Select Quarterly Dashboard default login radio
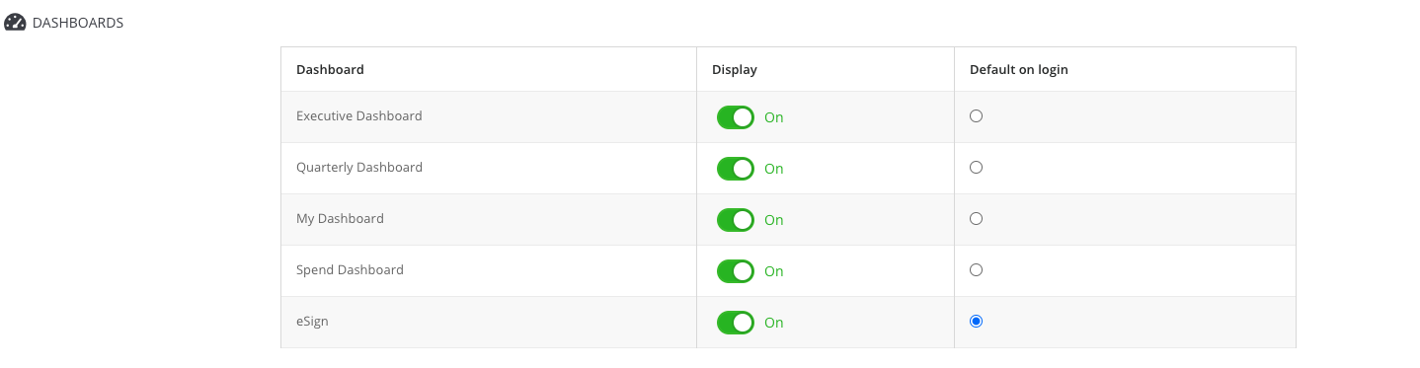This screenshot has height=368, width=1420. click(x=976, y=167)
